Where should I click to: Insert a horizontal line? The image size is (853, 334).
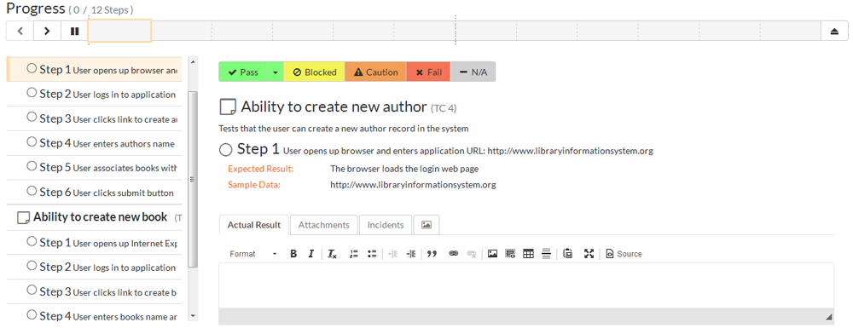[547, 254]
